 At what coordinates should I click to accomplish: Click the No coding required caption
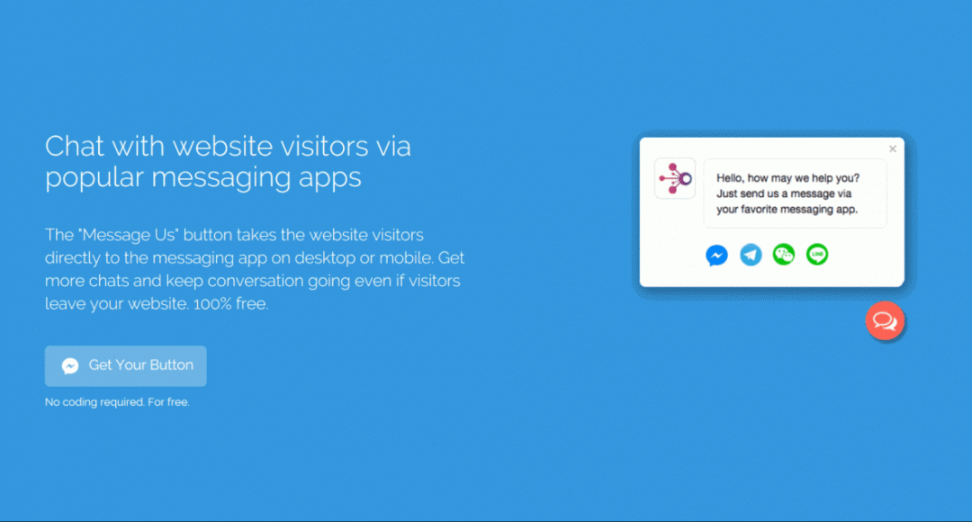click(117, 402)
